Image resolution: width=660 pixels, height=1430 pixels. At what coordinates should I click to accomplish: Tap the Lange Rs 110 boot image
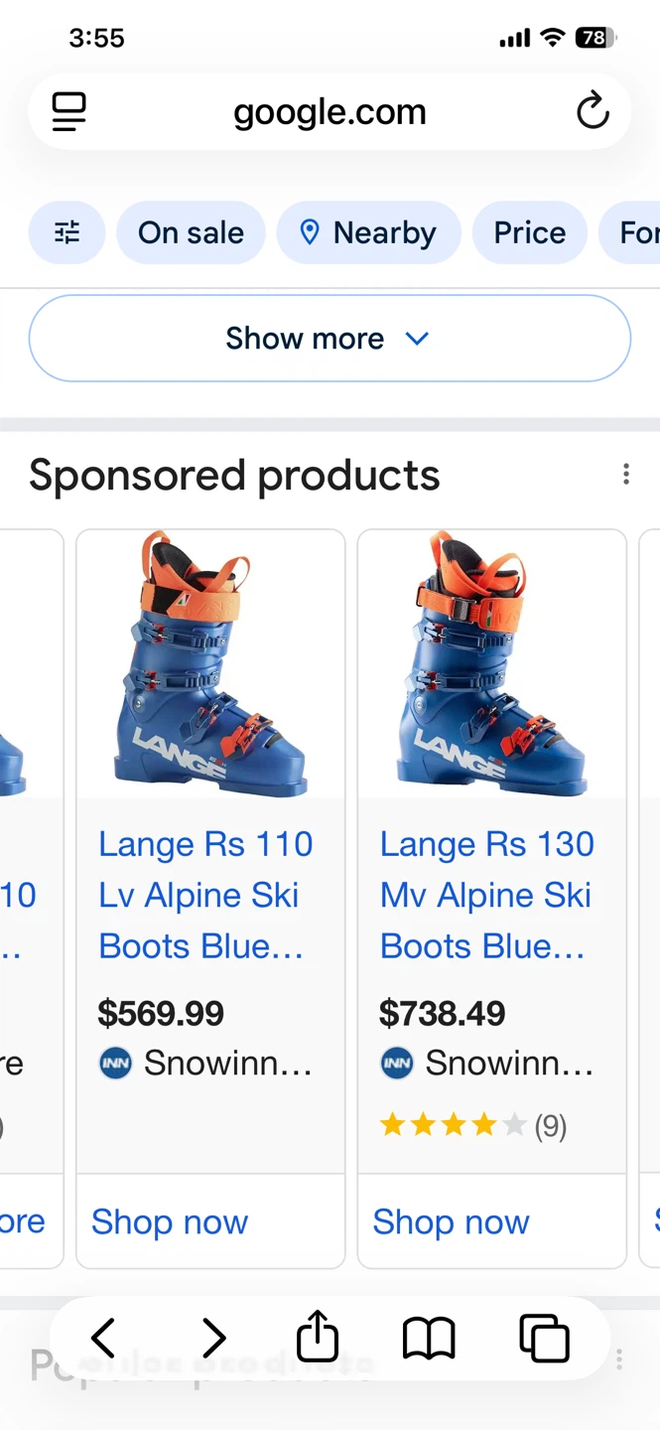[x=210, y=664]
